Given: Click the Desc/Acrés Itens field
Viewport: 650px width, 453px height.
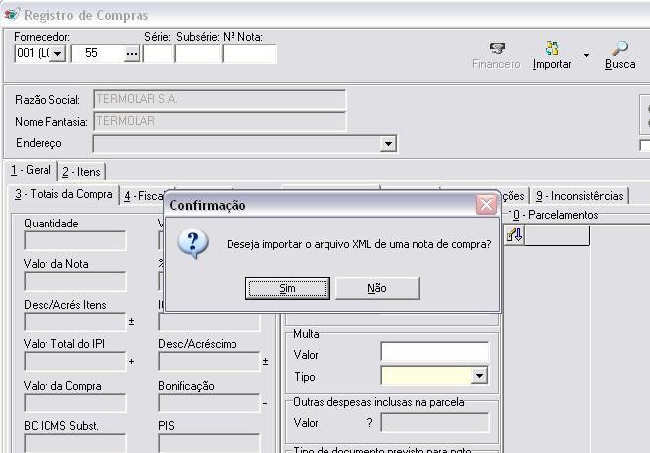Looking at the screenshot, I should [75, 322].
